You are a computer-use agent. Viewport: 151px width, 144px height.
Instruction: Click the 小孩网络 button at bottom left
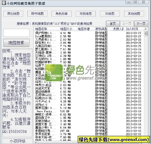point(17,141)
